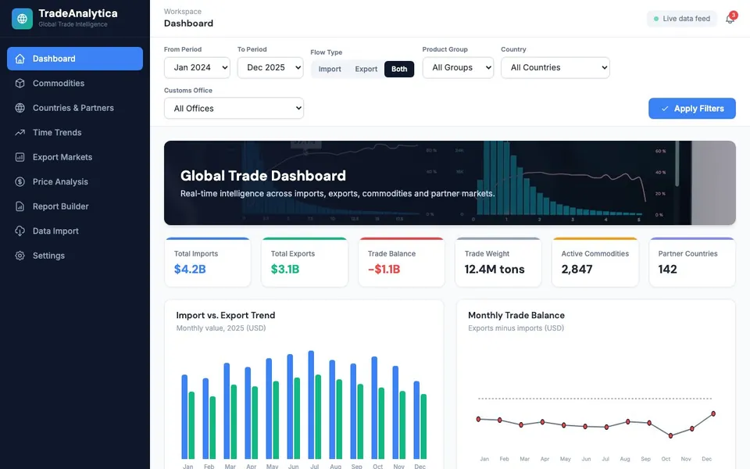Click the Commodities cube icon

coord(20,84)
